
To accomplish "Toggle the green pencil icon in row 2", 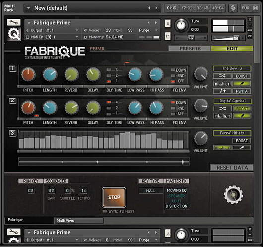I will click(x=242, y=116).
